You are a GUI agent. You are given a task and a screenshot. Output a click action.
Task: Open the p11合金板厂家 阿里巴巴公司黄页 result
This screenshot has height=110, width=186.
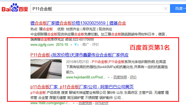click(x=82, y=87)
